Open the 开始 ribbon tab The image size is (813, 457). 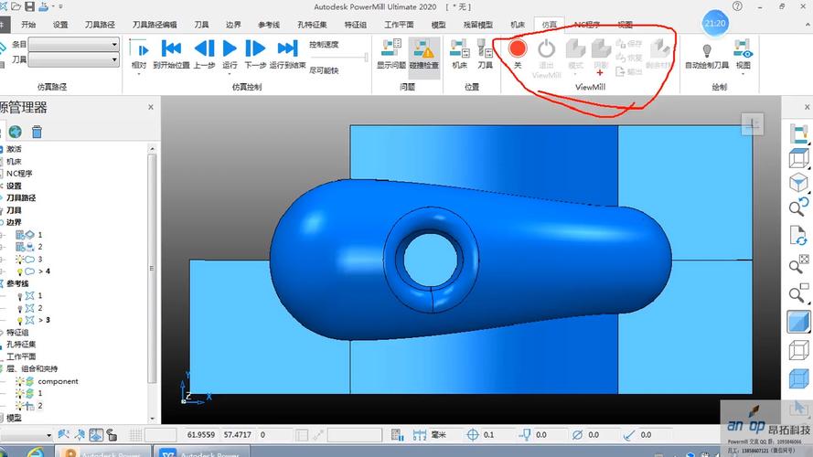pos(28,25)
